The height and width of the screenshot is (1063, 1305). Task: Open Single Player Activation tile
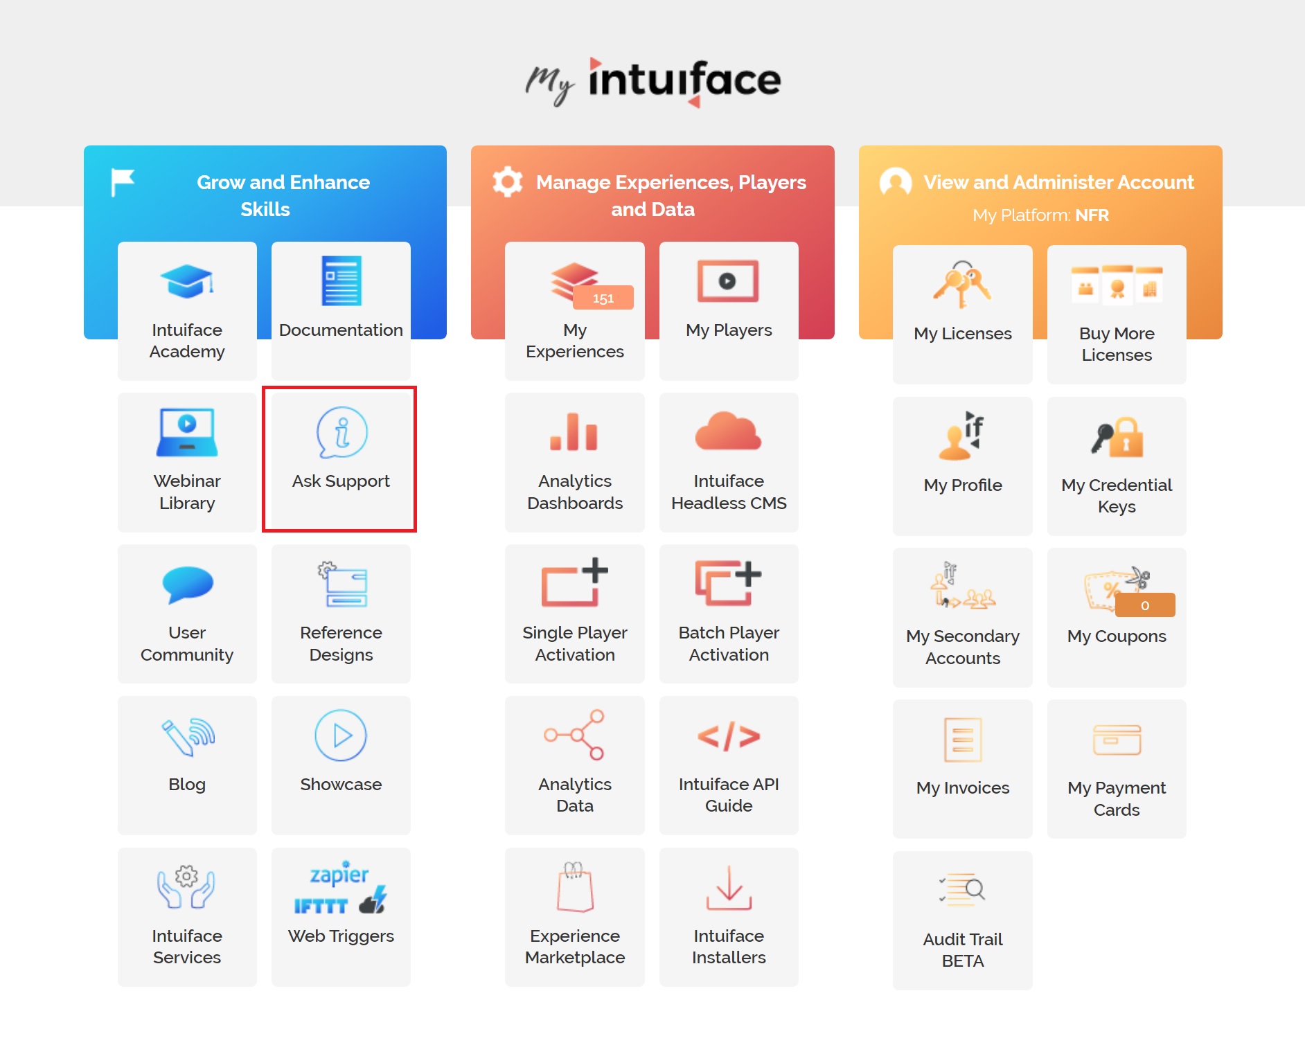pos(575,614)
